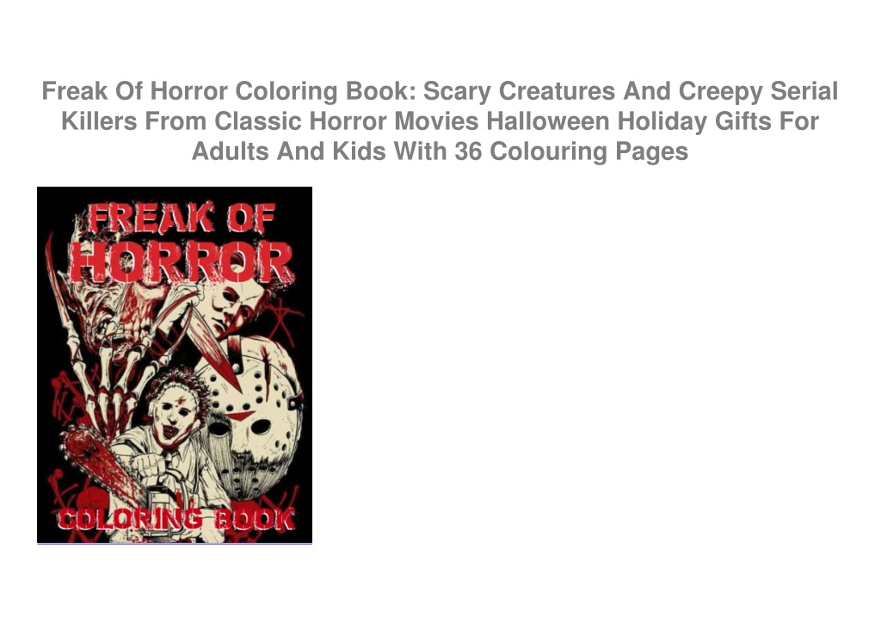The width and height of the screenshot is (881, 622).
Task: Click the 'Adults And Kids' heading text
Action: coord(289,151)
